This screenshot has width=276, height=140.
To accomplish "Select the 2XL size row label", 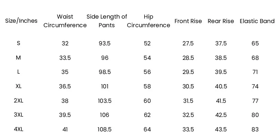I will (19, 101).
